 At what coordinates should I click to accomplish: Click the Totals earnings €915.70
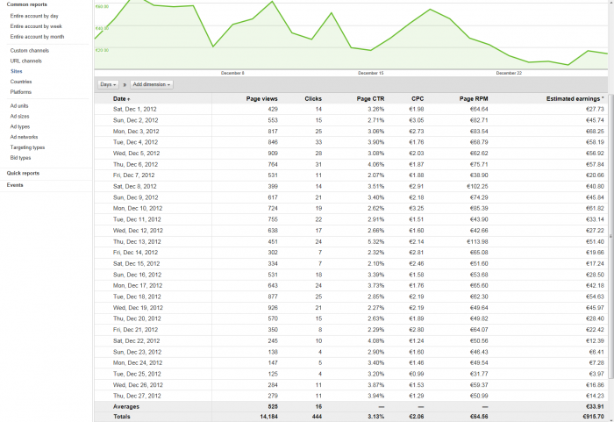point(593,417)
